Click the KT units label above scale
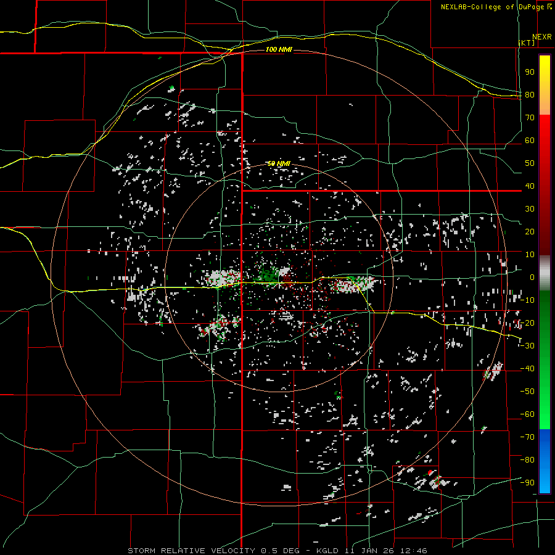The image size is (555, 555). pos(527,43)
